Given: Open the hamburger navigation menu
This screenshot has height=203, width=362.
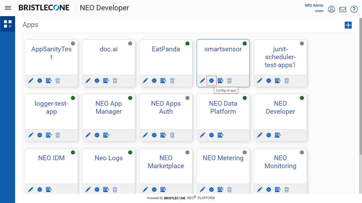Looking at the screenshot, I should [8, 8].
